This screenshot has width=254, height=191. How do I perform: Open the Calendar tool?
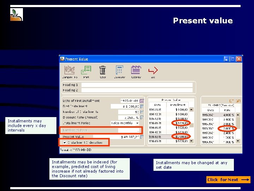coord(136,70)
